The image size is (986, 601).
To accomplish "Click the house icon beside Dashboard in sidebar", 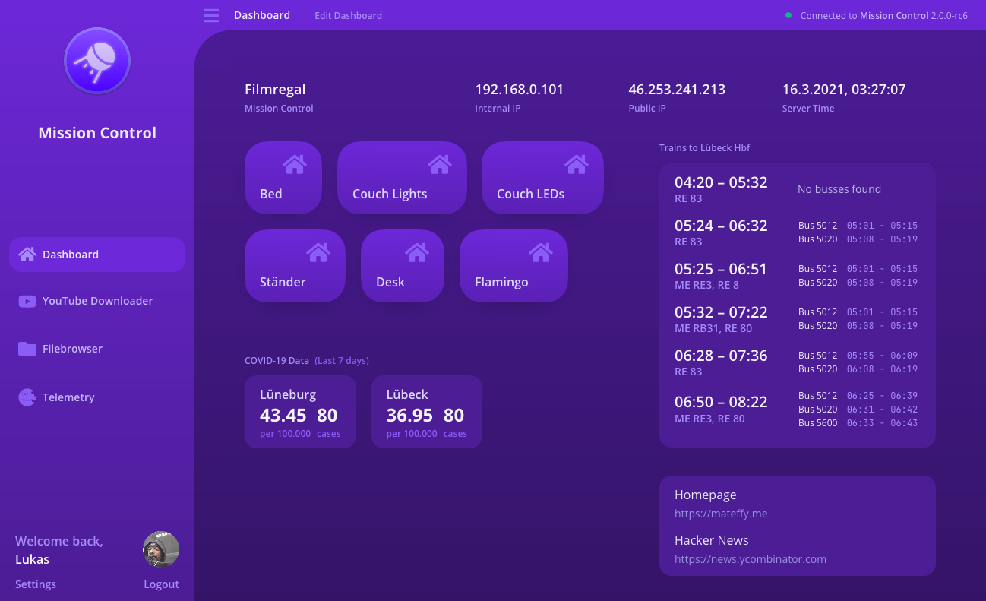I will (27, 254).
